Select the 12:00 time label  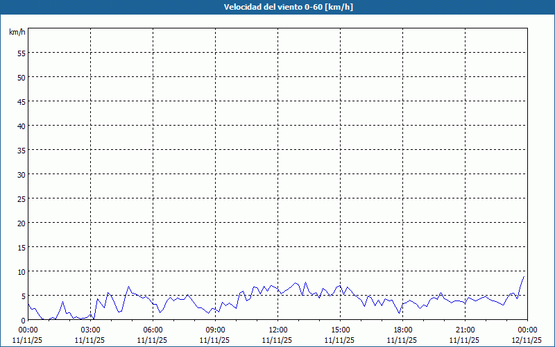coord(277,330)
